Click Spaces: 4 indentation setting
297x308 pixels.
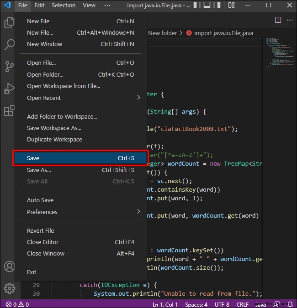tap(196, 304)
